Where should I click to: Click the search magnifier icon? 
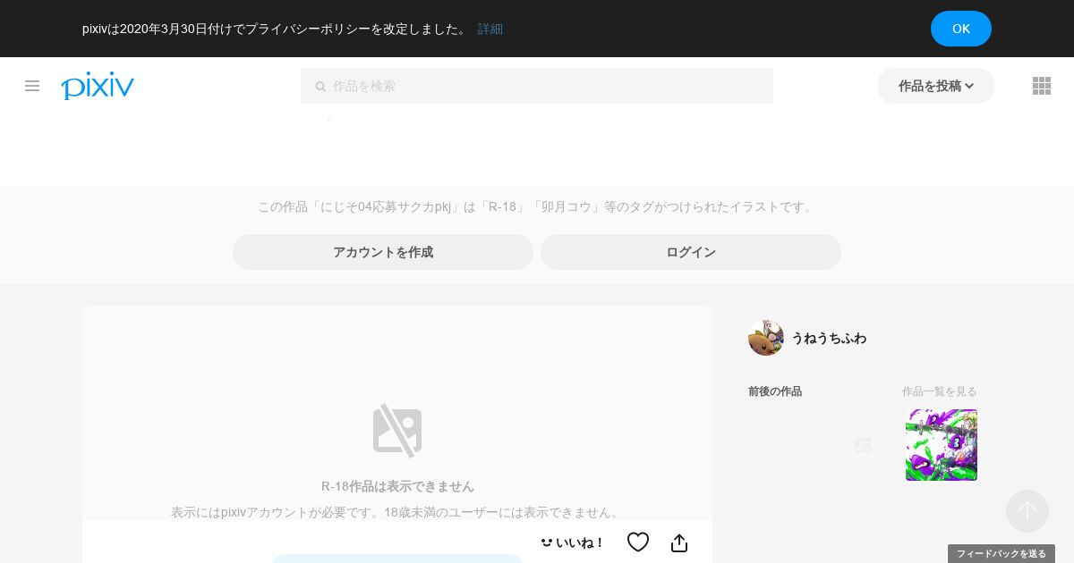320,87
